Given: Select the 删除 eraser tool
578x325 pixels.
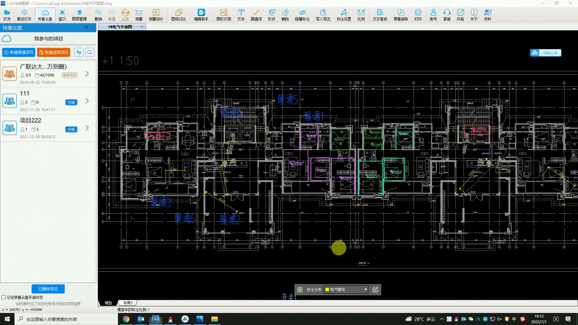Looking at the screenshot, I should pyautogui.click(x=285, y=15).
